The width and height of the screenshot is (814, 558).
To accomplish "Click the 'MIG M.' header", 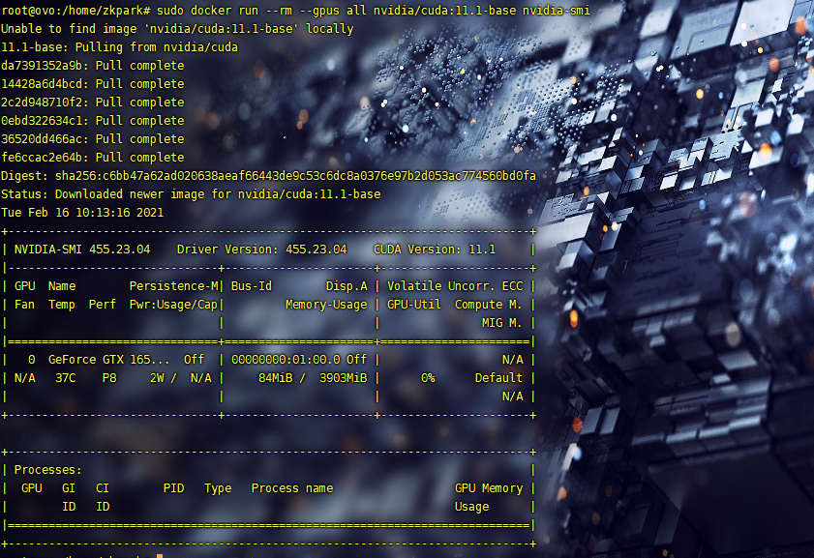I will (501, 323).
